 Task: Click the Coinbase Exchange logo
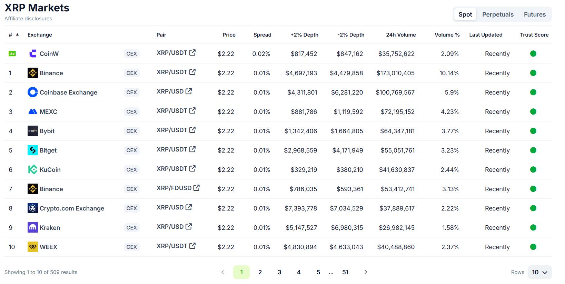(x=33, y=92)
